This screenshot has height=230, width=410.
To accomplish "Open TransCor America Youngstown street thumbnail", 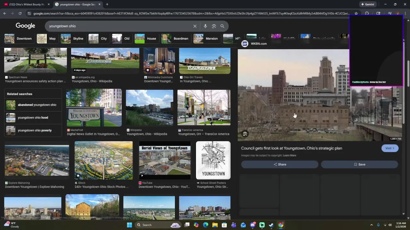I will pyautogui.click(x=204, y=108).
